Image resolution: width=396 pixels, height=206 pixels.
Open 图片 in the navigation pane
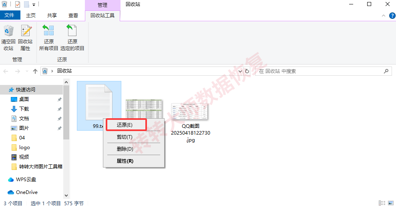24,128
